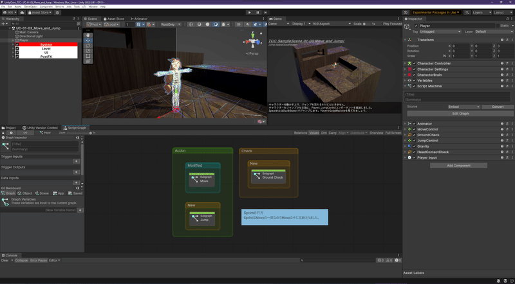The height and width of the screenshot is (284, 515).
Task: Select the Rotate tool in the Scene overlay
Action: tap(88, 44)
